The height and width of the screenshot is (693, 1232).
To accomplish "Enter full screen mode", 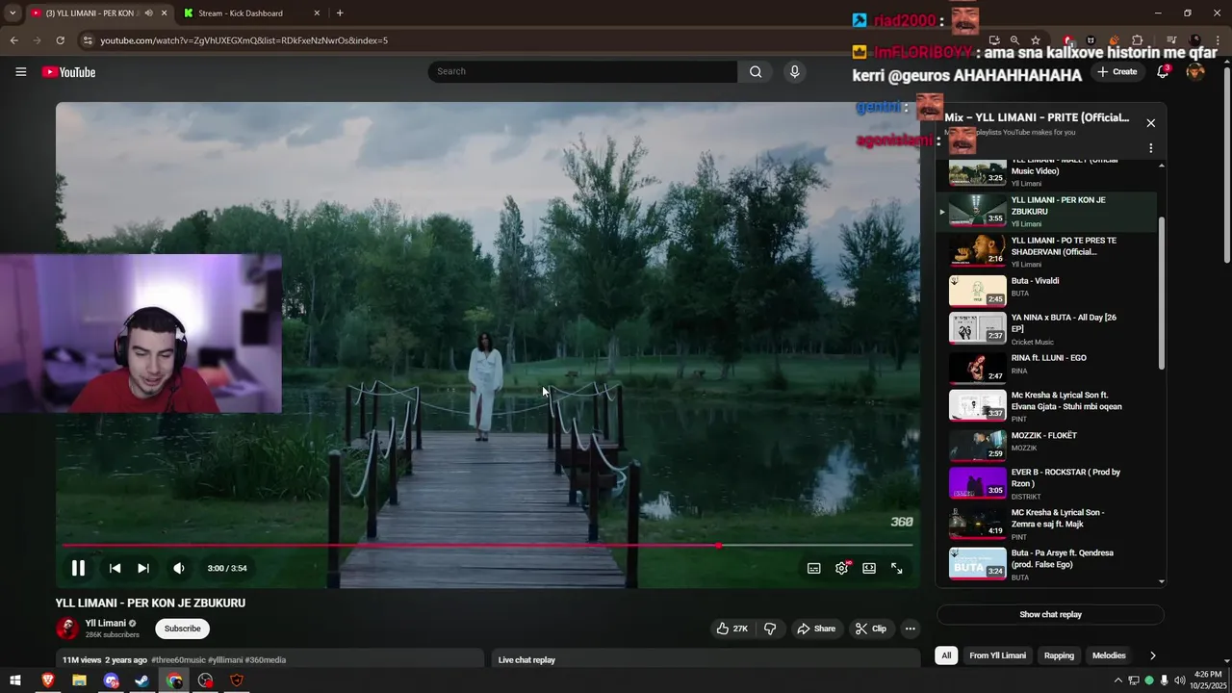I will pyautogui.click(x=897, y=568).
